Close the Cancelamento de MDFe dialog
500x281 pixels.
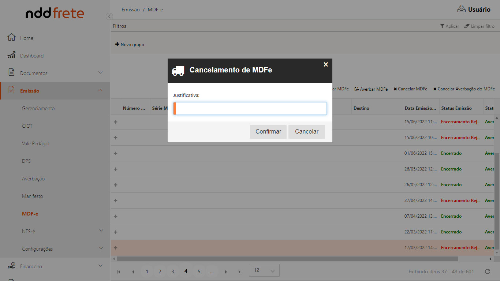tap(326, 64)
